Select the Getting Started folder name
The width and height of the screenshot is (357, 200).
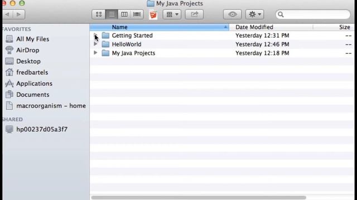(132, 36)
